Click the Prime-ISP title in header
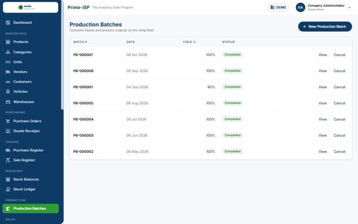The width and height of the screenshot is (358, 224). [x=78, y=7]
